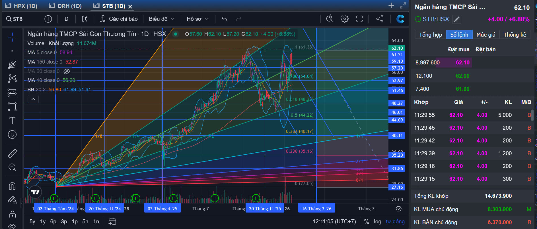Image resolution: width=537 pixels, height=229 pixels.
Task: Set the range to 1n
Action: point(96,222)
